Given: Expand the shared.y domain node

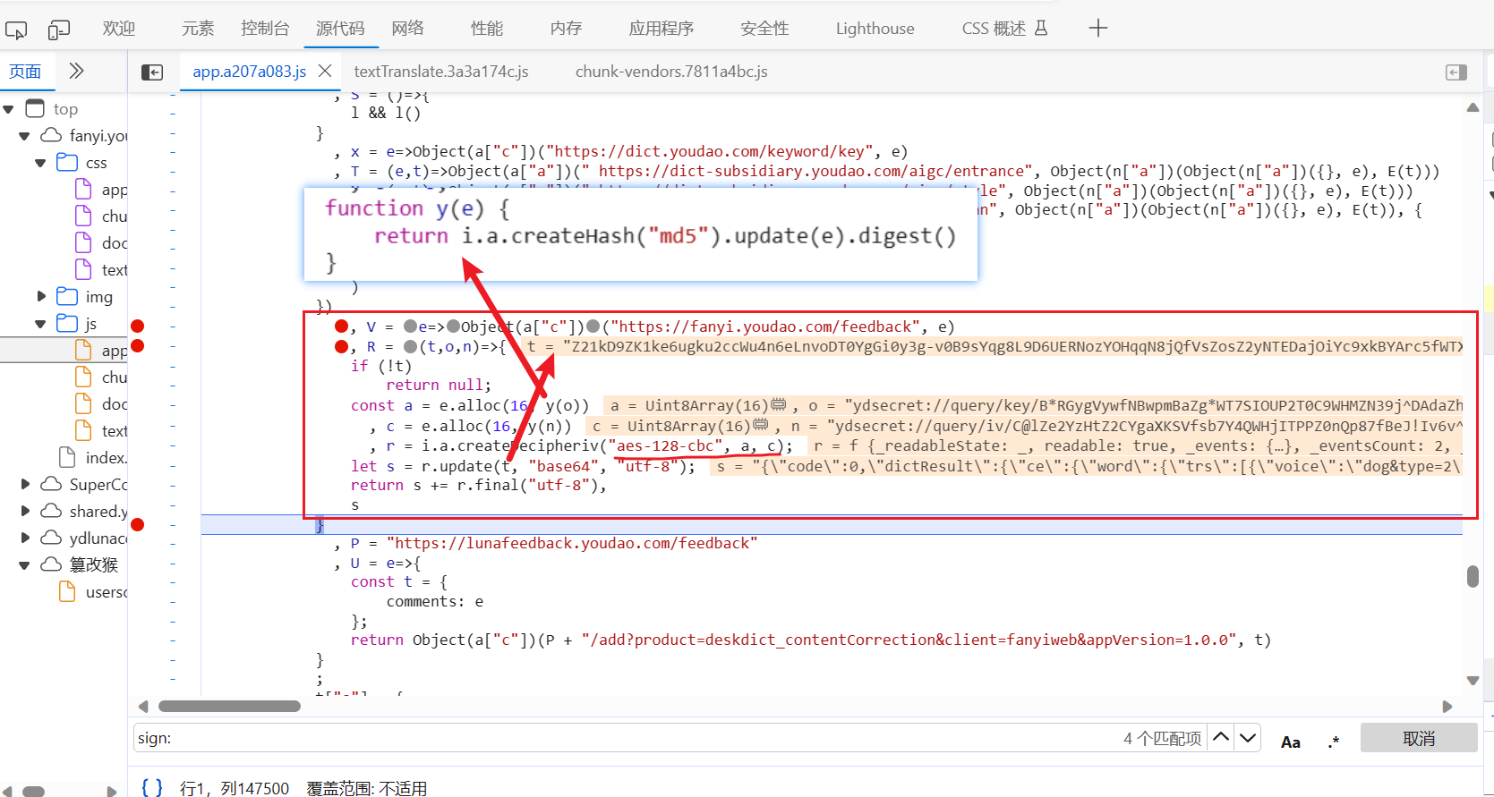Looking at the screenshot, I should click(x=24, y=511).
